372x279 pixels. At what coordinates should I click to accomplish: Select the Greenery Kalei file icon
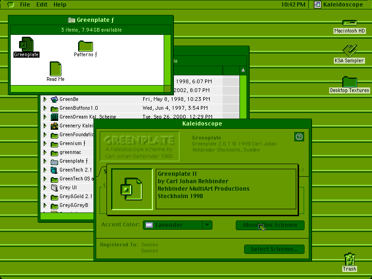point(54,126)
